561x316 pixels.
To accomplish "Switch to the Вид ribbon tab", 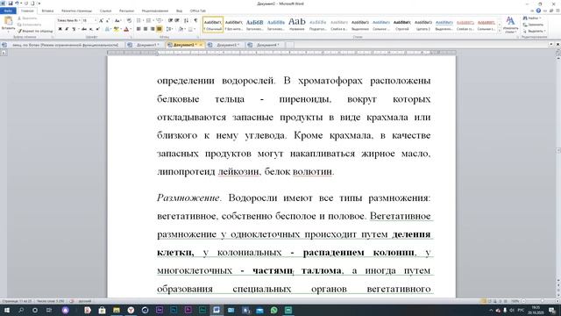I will (x=179, y=11).
